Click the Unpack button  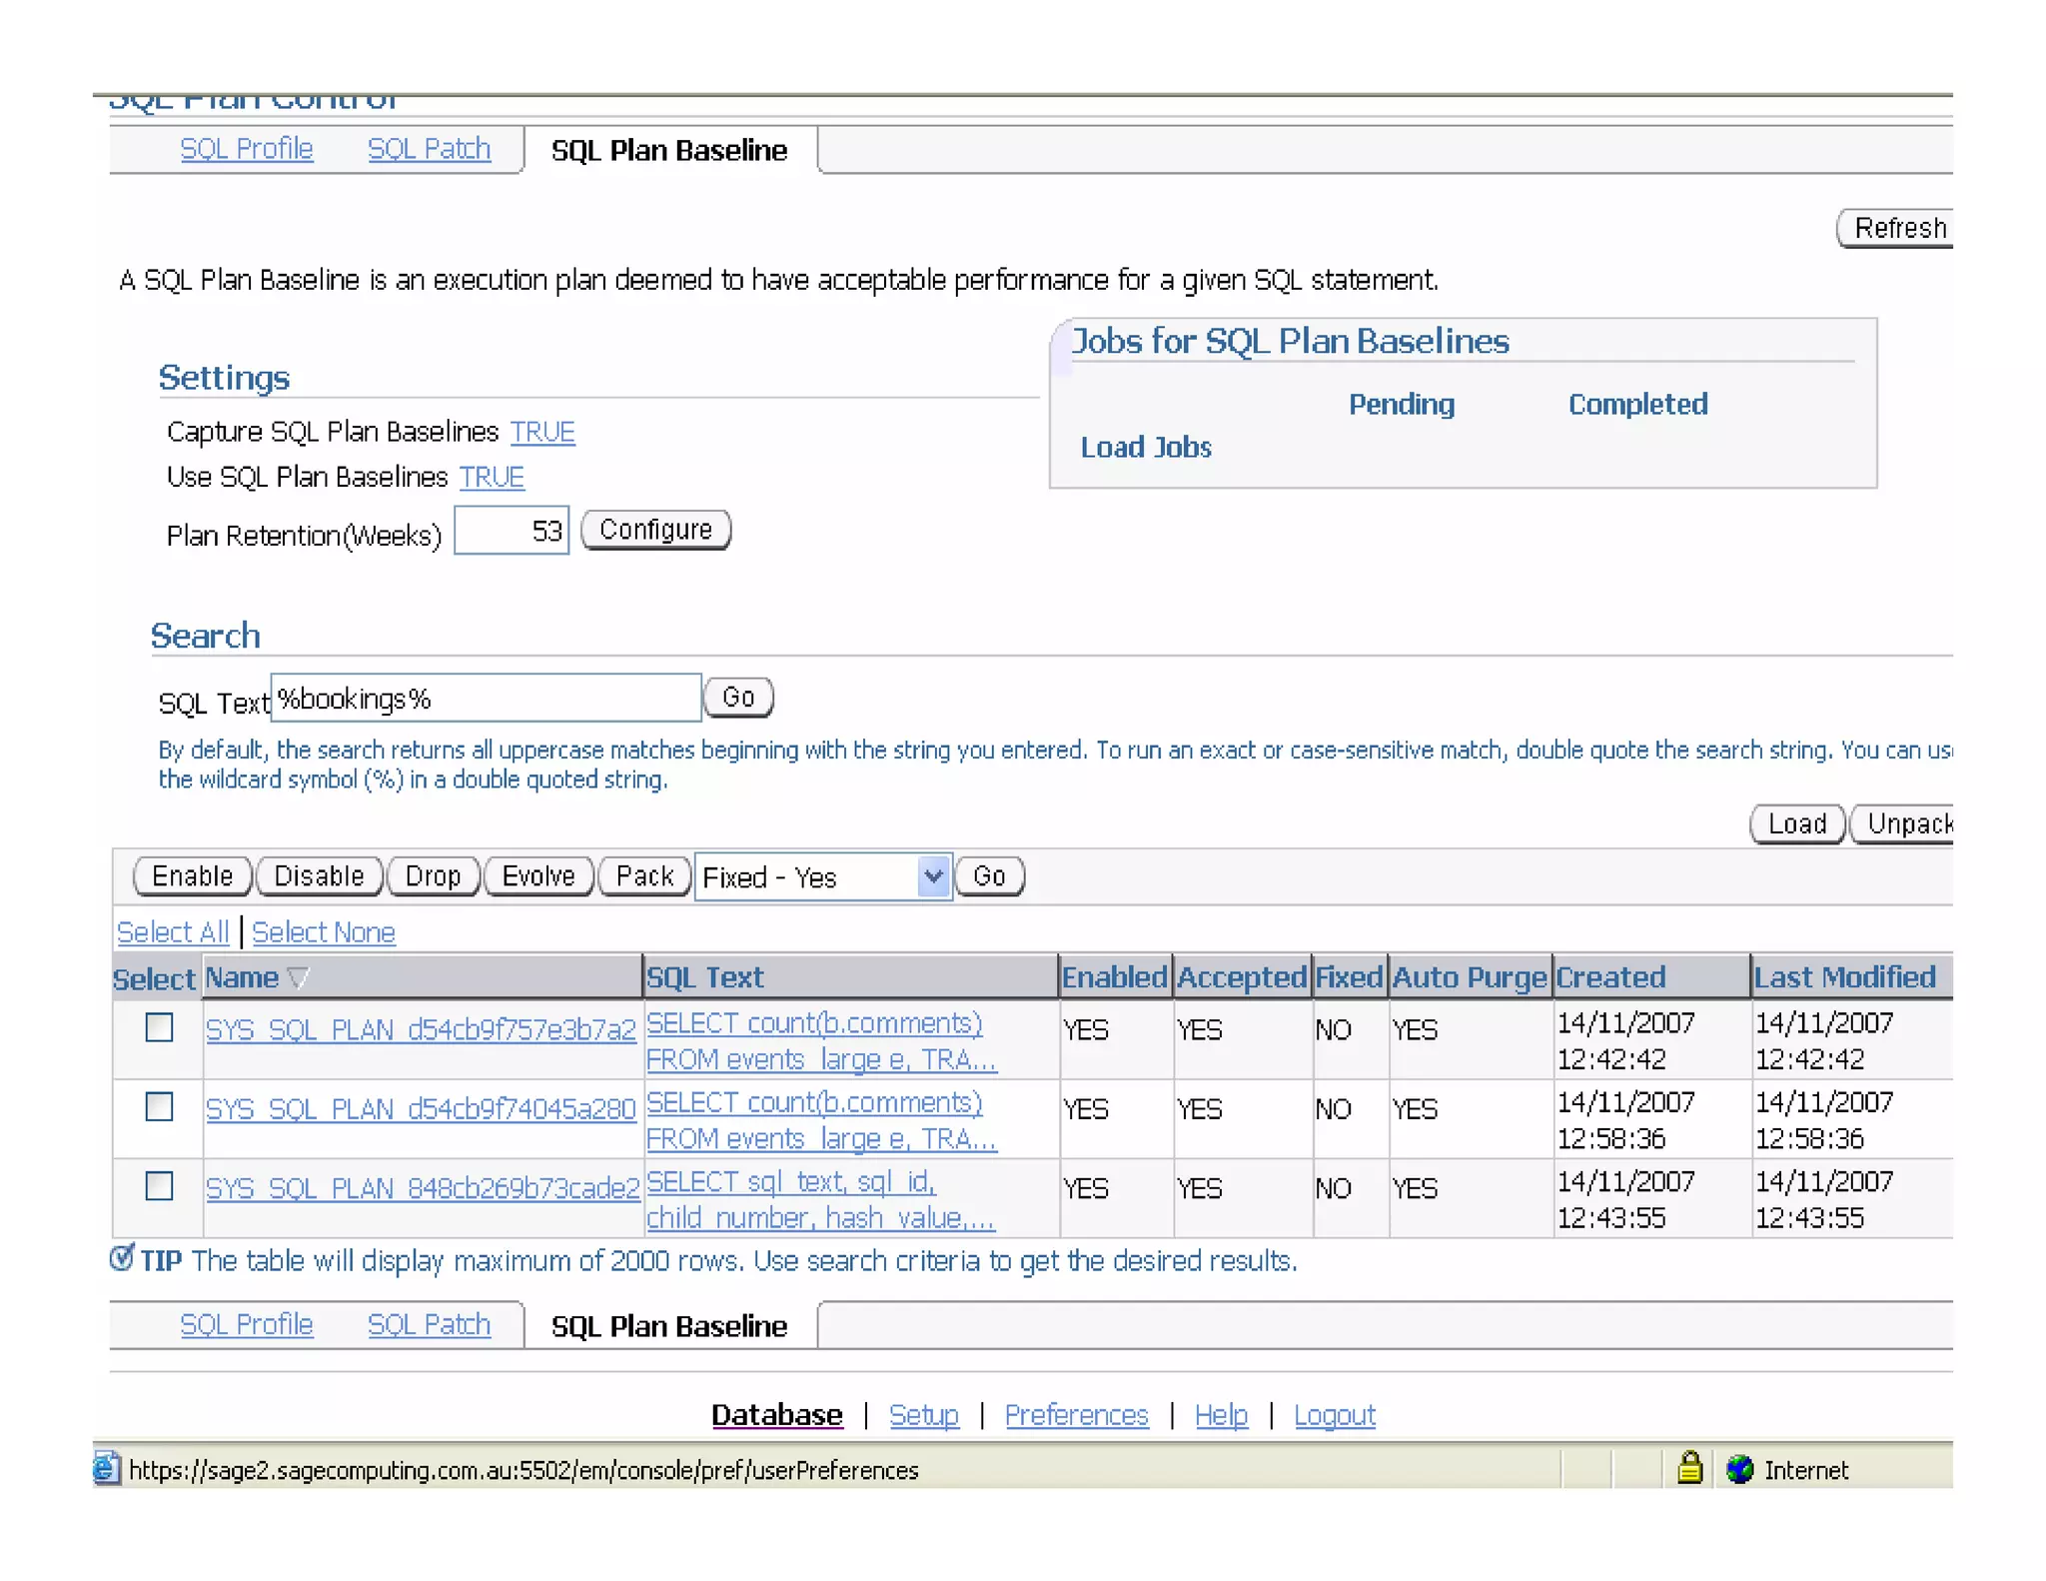[1902, 823]
